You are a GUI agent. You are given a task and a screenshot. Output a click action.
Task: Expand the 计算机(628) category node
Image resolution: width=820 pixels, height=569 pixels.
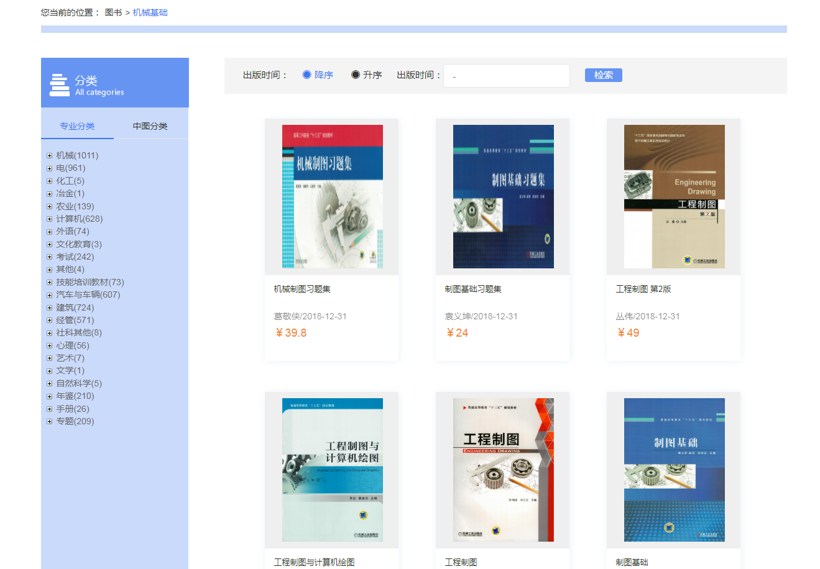(49, 219)
